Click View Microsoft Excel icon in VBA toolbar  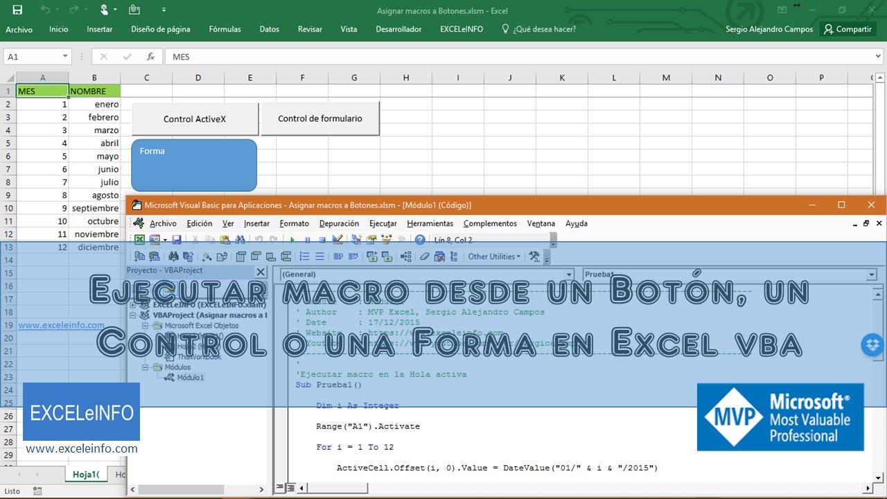(x=139, y=240)
